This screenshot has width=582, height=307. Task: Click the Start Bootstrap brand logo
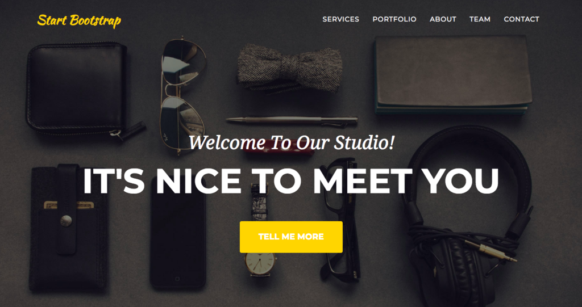[x=79, y=20]
